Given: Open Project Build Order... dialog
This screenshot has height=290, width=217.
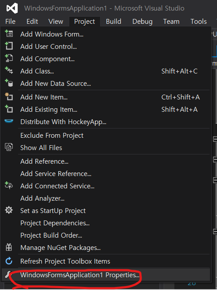Looking at the screenshot, I should click(x=105, y=235).
